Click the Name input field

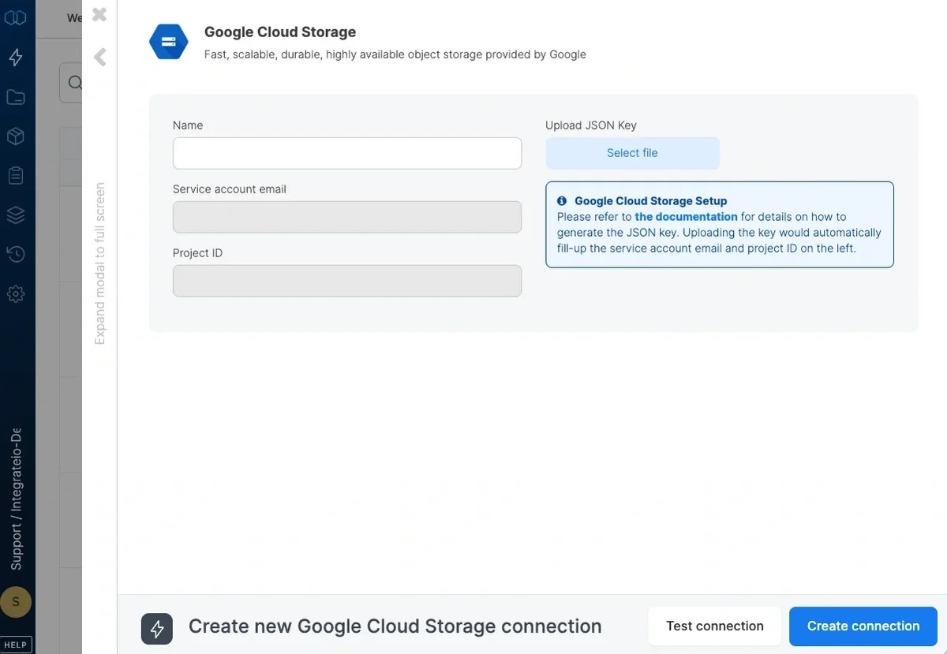[346, 152]
